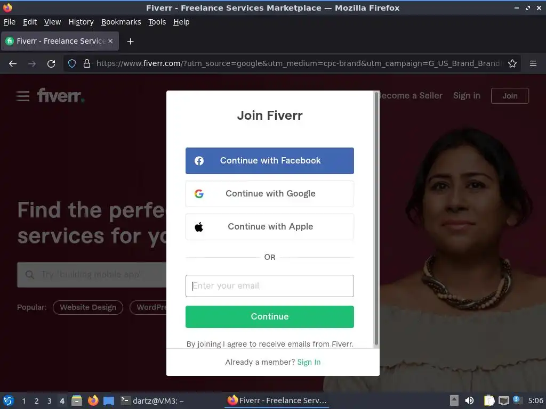Click the network monitor tray icon

[503, 400]
